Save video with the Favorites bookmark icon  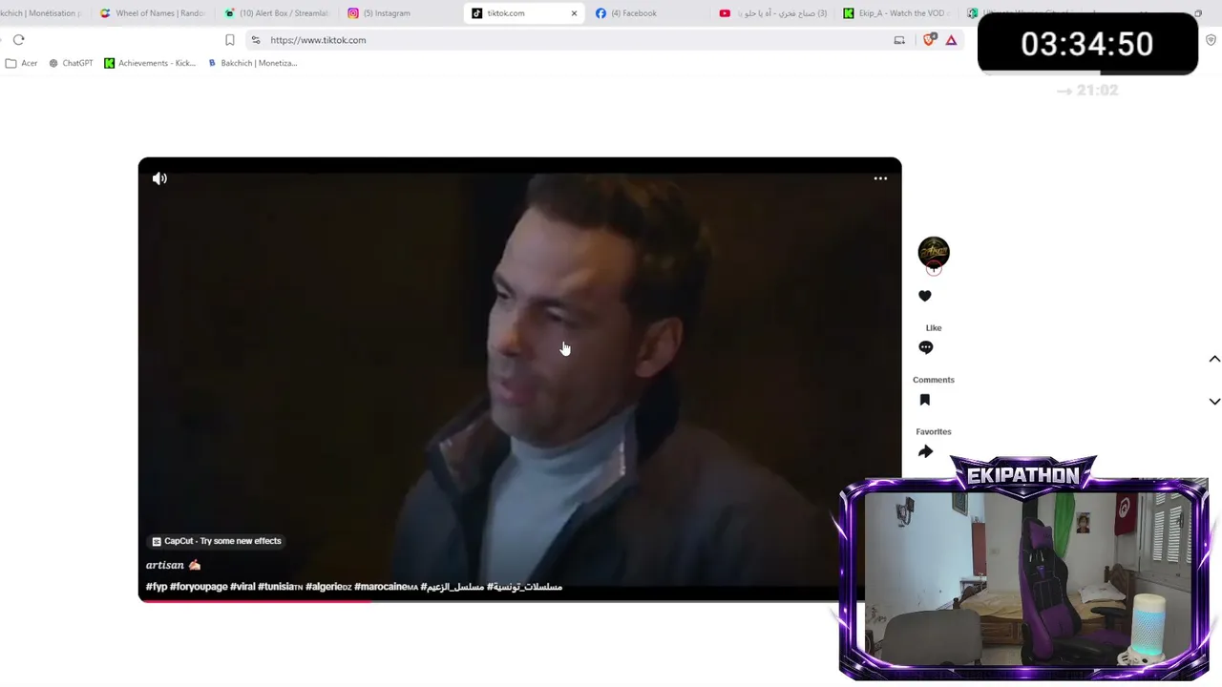[925, 400]
